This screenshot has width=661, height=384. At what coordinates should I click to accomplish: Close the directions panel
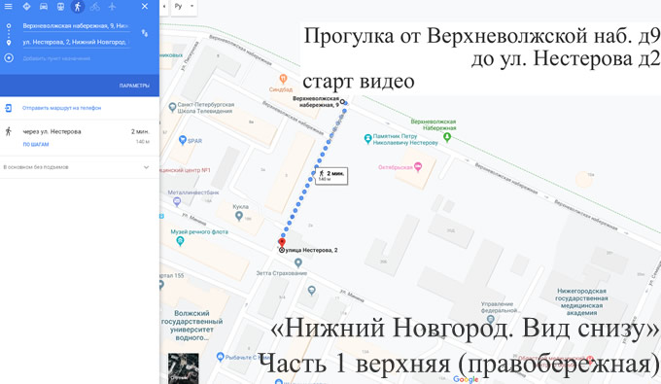click(145, 7)
